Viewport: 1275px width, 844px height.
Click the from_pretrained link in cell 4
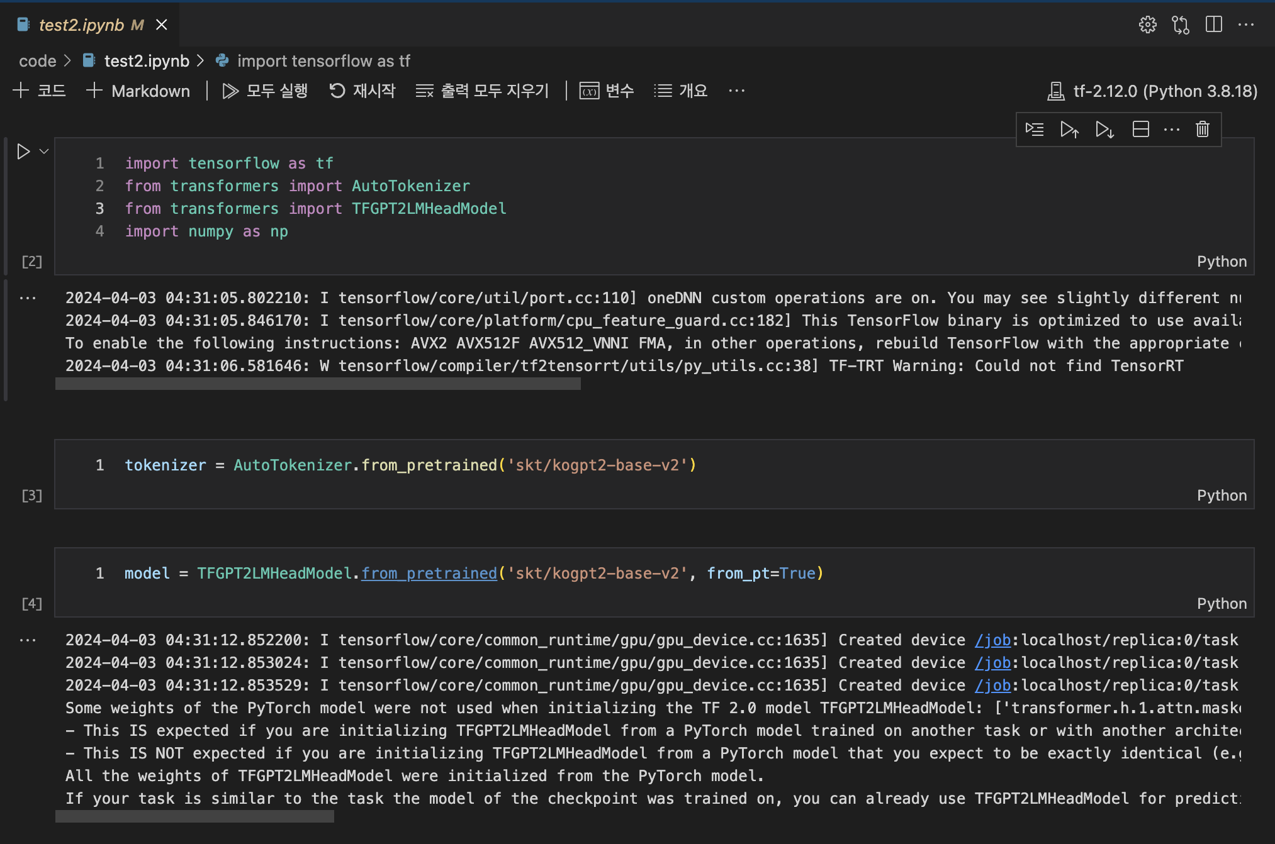click(429, 573)
